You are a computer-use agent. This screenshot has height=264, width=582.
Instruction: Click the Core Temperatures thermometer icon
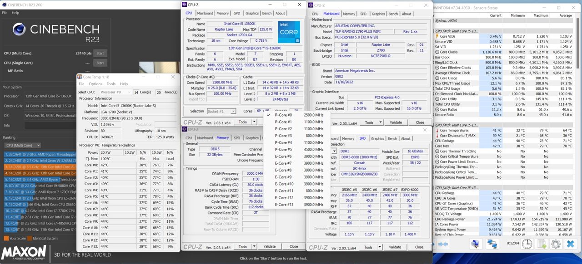click(437, 130)
